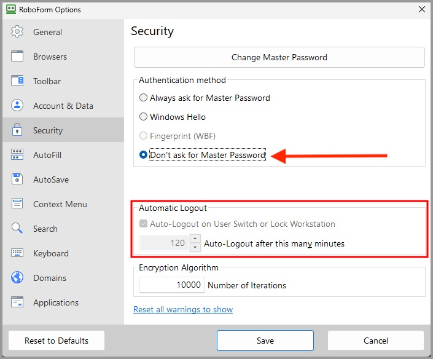This screenshot has width=433, height=359.
Task: Click the Account & Data person icon
Action: coord(17,106)
